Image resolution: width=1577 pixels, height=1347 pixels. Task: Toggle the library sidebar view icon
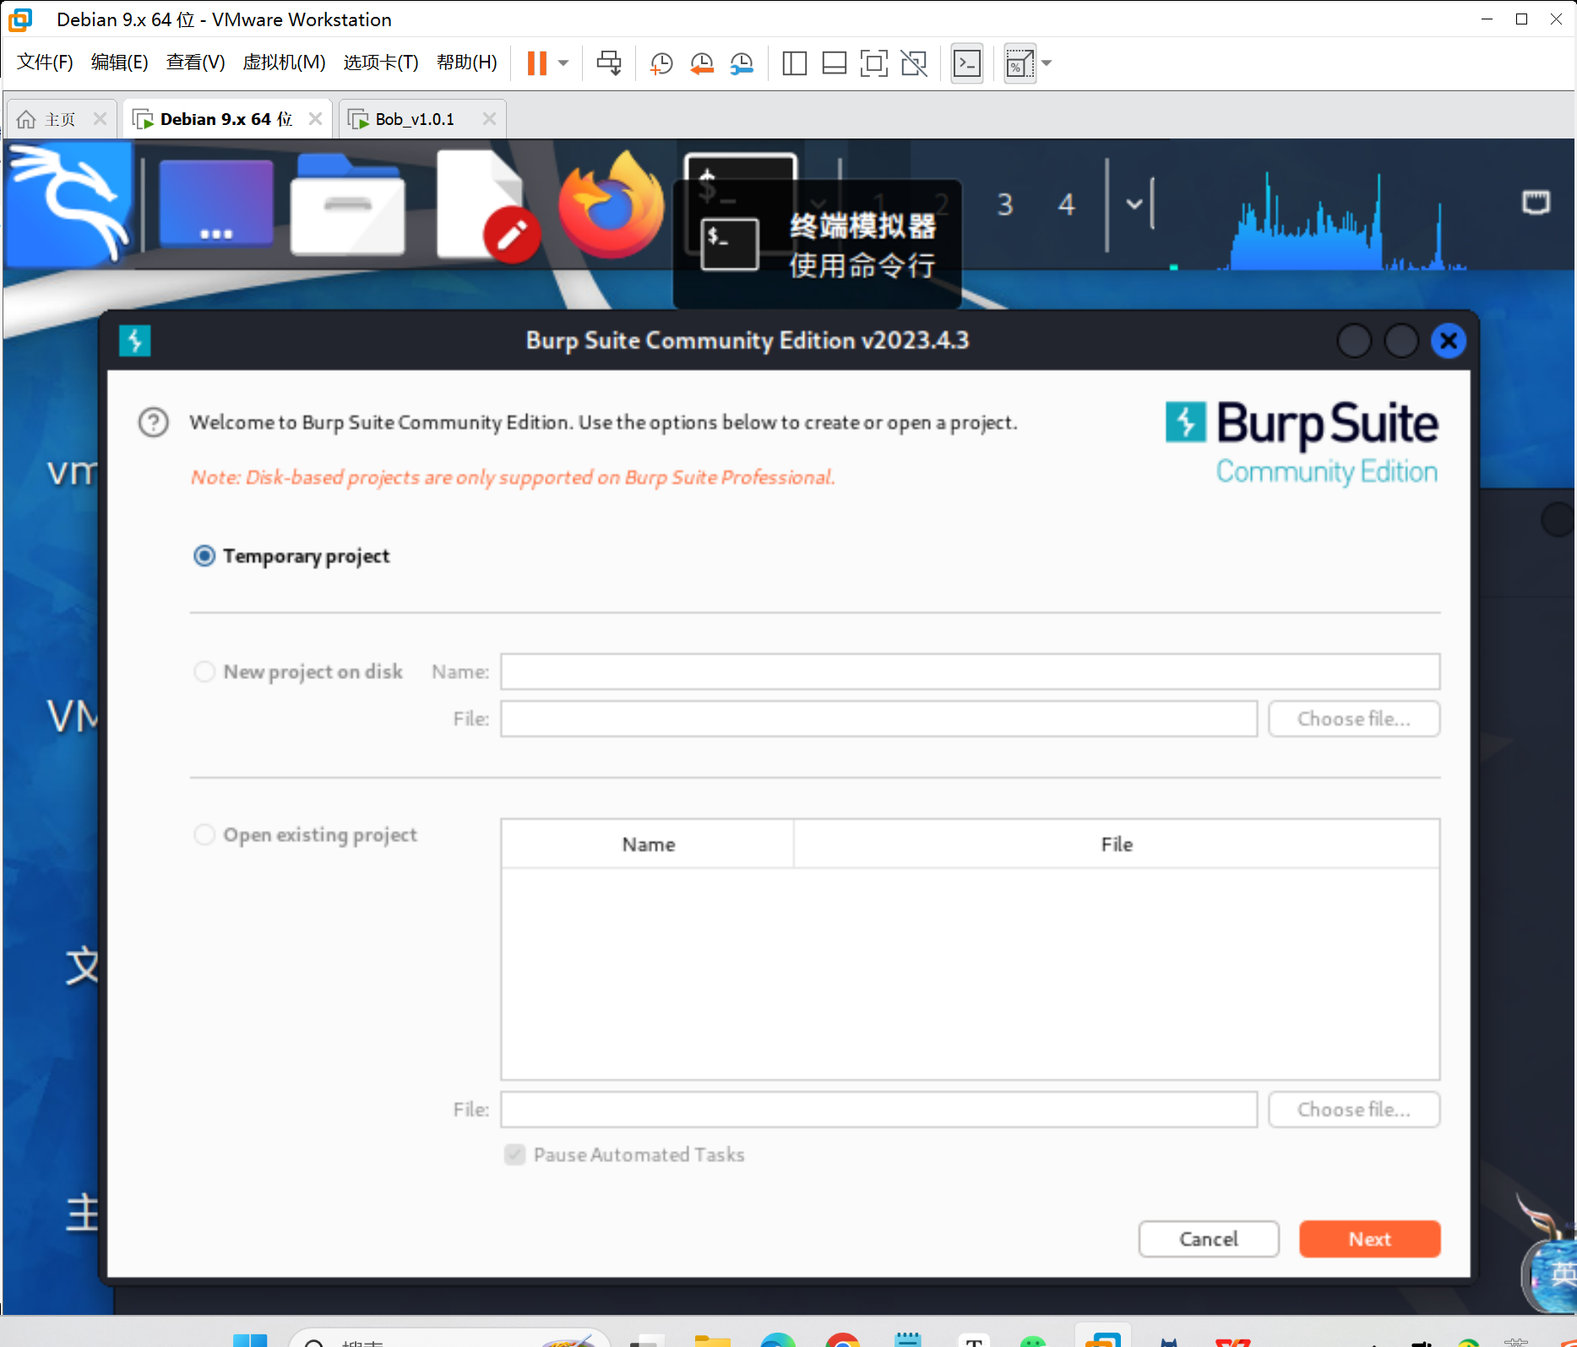point(794,63)
